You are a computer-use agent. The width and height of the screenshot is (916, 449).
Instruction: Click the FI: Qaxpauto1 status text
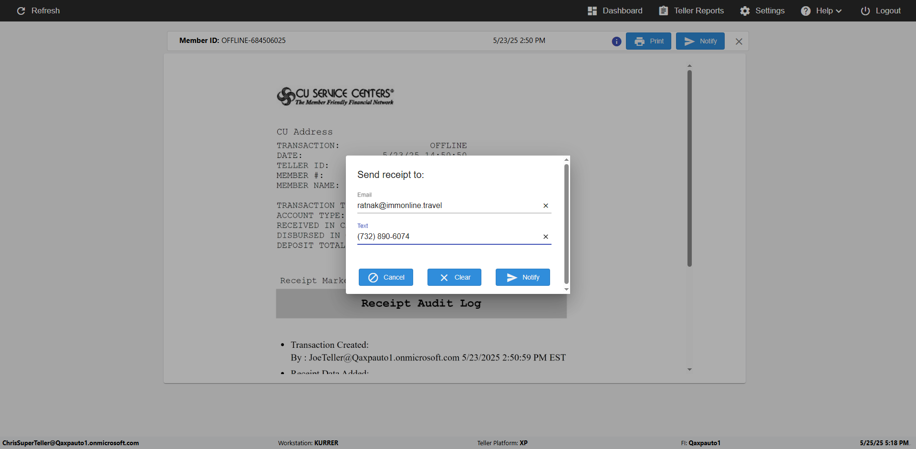coord(701,443)
